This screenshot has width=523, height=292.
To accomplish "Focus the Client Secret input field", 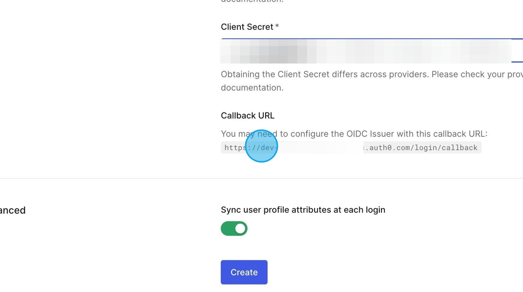I will 372,51.
